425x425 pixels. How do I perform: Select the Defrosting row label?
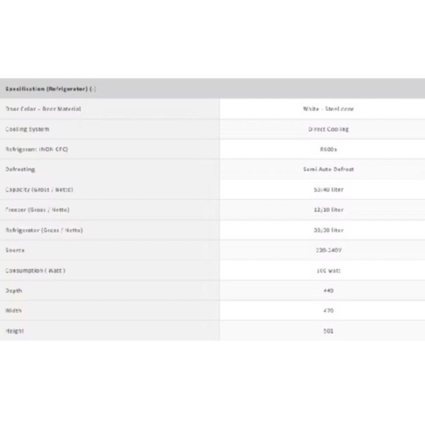(20, 169)
